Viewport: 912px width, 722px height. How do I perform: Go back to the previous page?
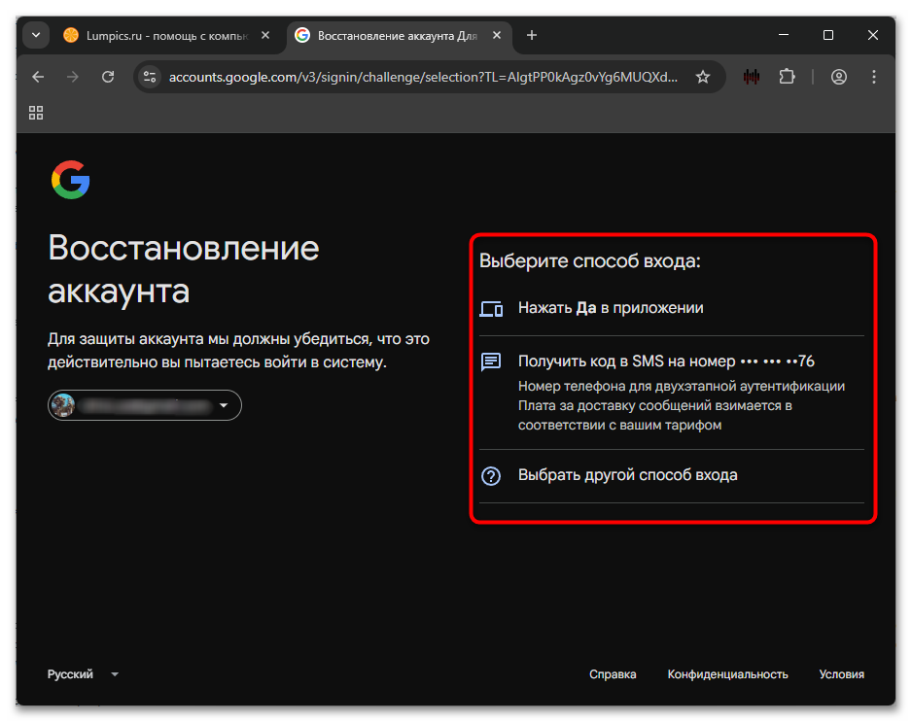(38, 77)
